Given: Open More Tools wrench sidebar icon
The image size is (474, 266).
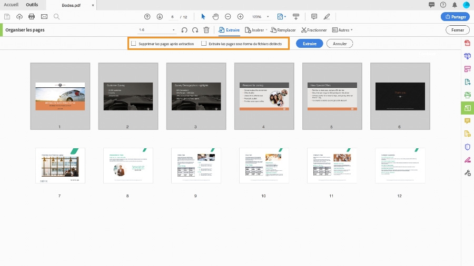Looking at the screenshot, I should coord(467,173).
